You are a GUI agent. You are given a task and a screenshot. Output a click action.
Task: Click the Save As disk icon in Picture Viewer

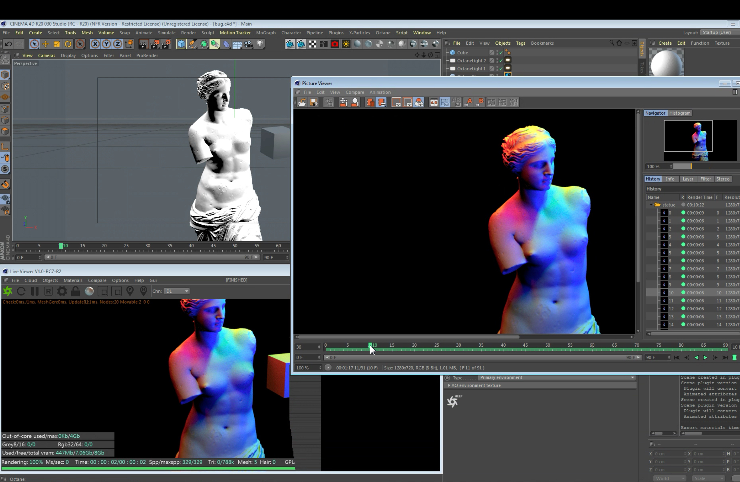point(314,103)
